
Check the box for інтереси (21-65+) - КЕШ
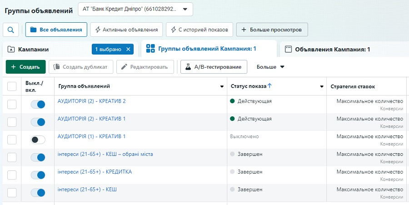point(12,193)
